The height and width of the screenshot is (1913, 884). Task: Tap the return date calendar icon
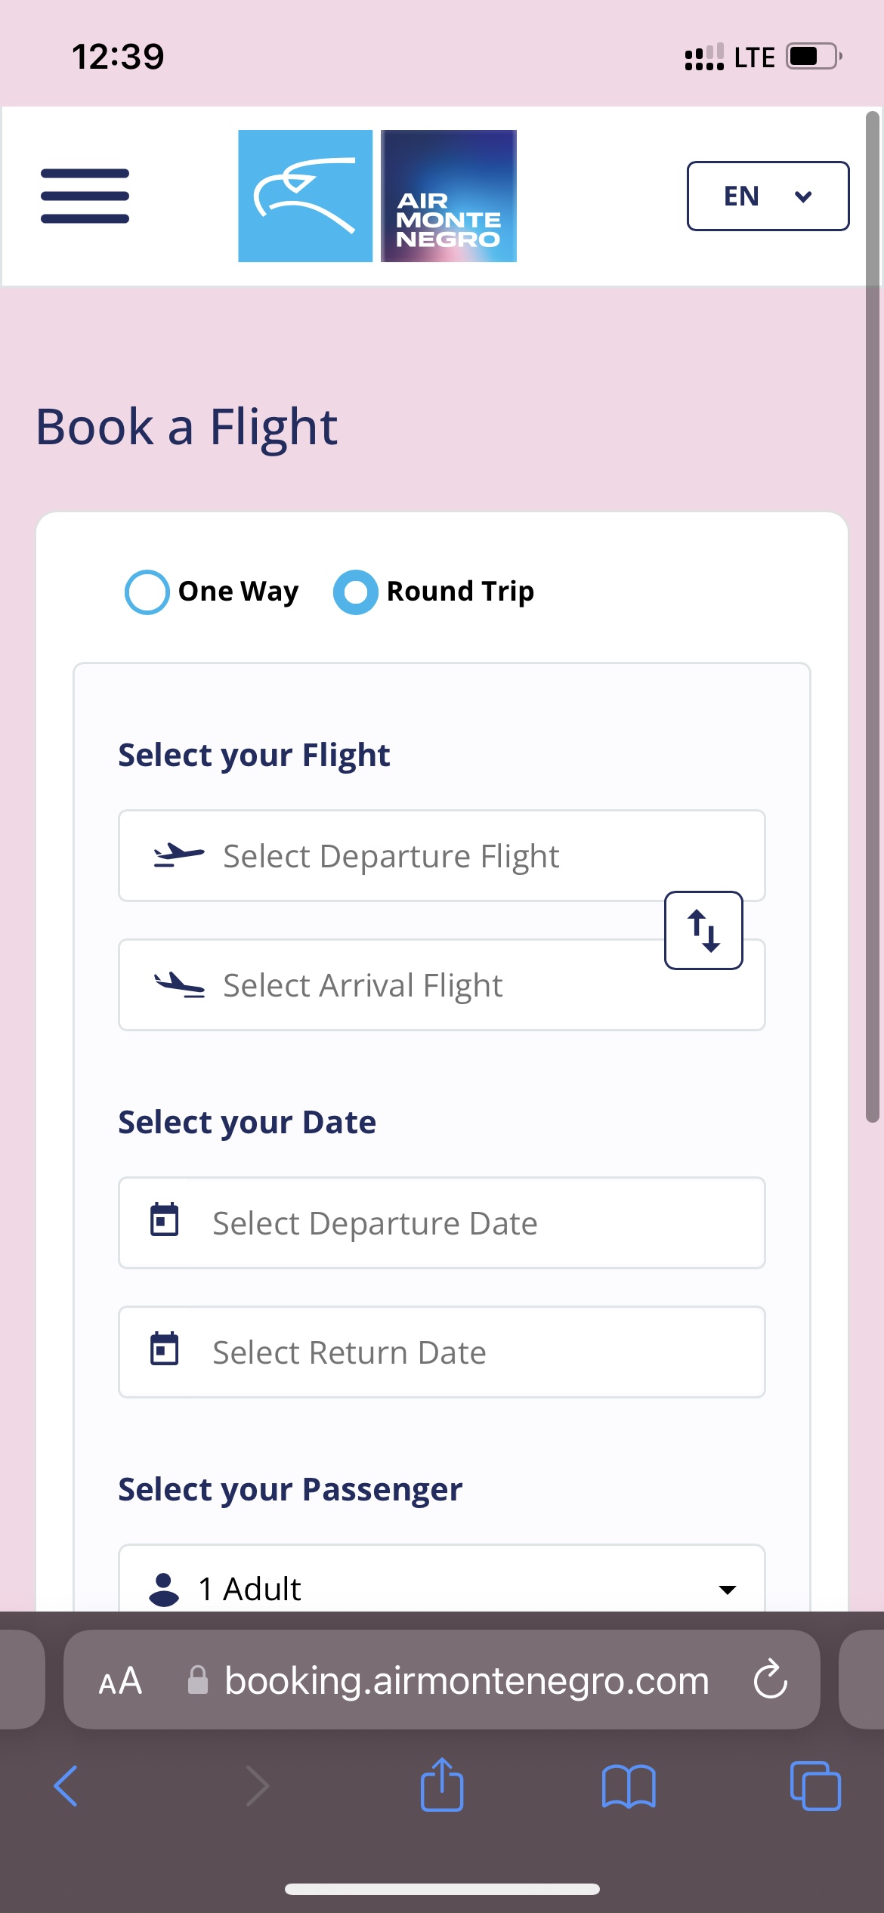pyautogui.click(x=165, y=1349)
